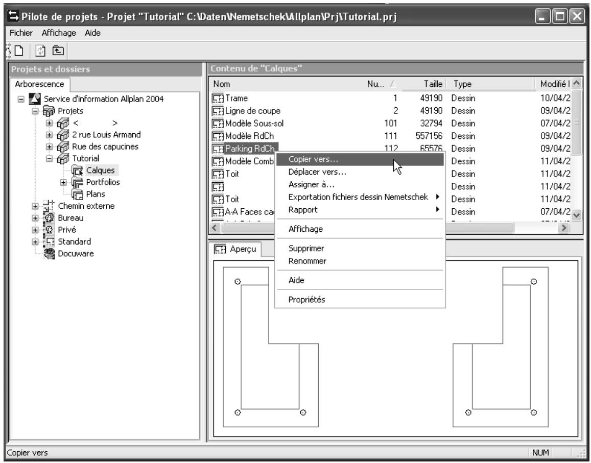Click the list's horizontal scrollbar left arrow
The width and height of the screenshot is (591, 463).
pyautogui.click(x=215, y=228)
